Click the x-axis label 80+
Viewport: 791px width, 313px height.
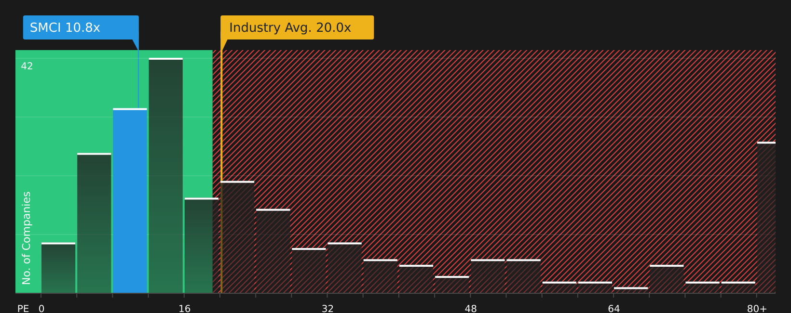[x=757, y=309]
